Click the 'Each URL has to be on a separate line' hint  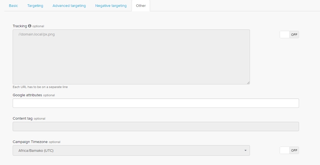(x=40, y=87)
